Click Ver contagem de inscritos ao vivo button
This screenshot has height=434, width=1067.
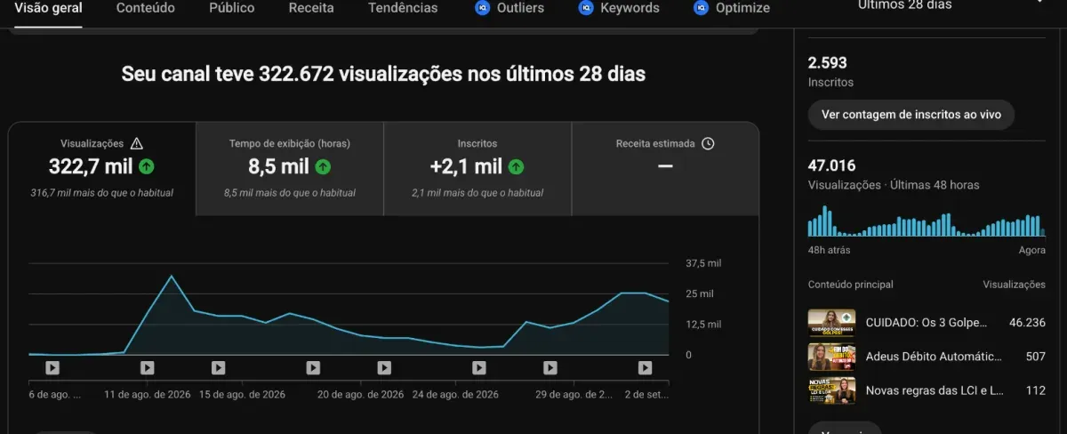pyautogui.click(x=911, y=115)
